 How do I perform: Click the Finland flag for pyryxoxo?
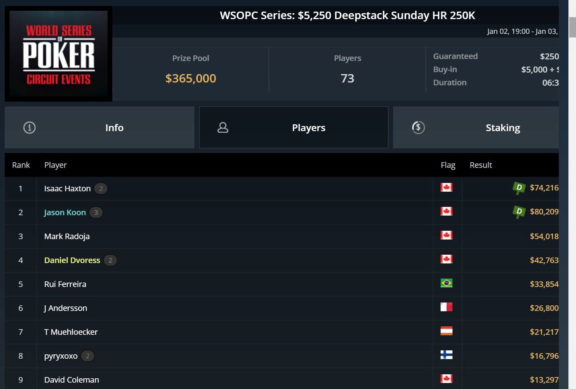click(x=447, y=355)
